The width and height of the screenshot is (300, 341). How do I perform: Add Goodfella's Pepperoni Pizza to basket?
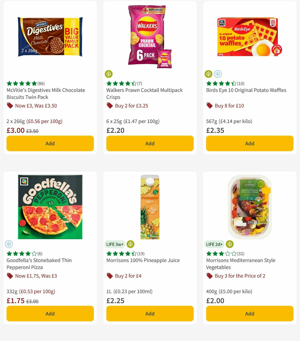point(50,314)
